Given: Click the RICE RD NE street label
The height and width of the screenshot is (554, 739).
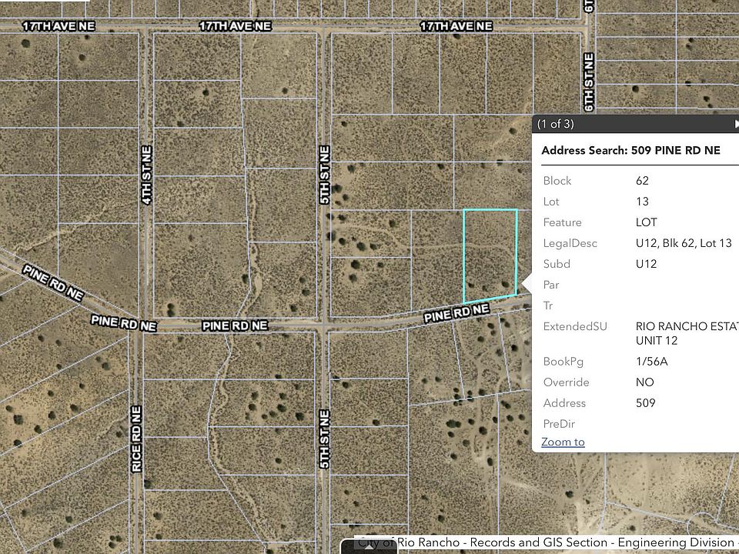Looking at the screenshot, I should pyautogui.click(x=137, y=439).
